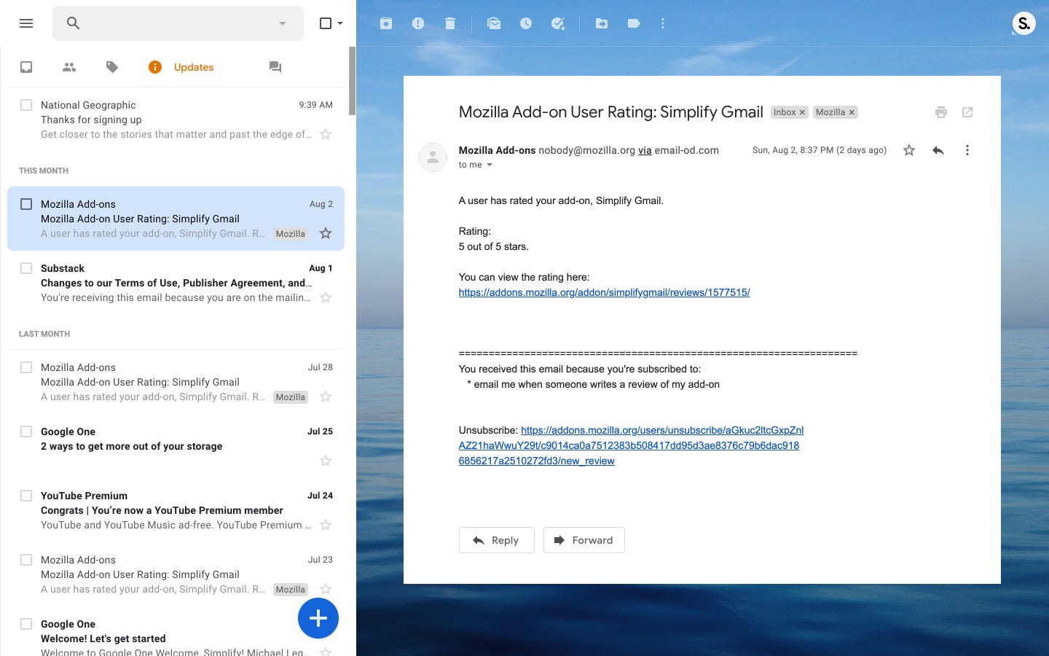Viewport: 1049px width, 656px height.
Task: Open the addon reviews link
Action: point(604,292)
